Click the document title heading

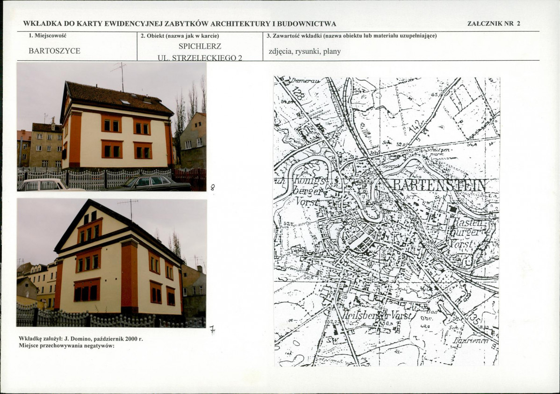[x=179, y=24]
